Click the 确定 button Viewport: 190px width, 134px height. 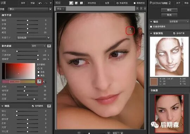tap(169, 10)
